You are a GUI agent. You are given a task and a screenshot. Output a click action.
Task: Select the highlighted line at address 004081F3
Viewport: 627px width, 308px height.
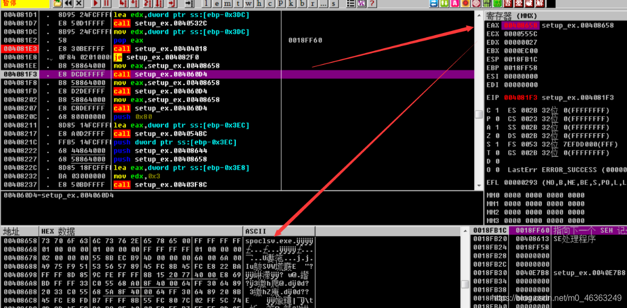[237, 74]
